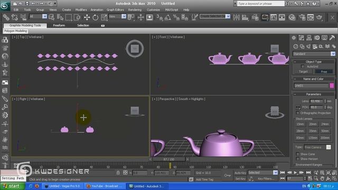Image resolution: width=338 pixels, height=190 pixels.
Task: Open the Render Setup teapot icon
Action: [302, 17]
